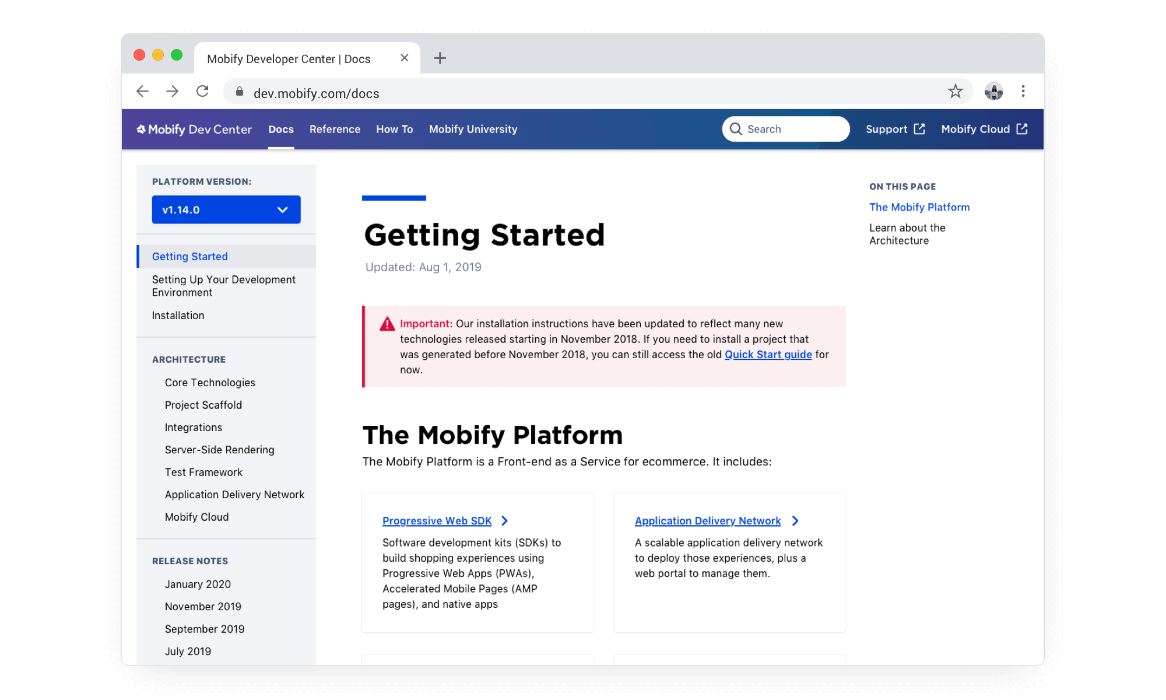The image size is (1166, 700).
Task: Expand the Application Delivery Network chevron
Action: click(x=795, y=520)
